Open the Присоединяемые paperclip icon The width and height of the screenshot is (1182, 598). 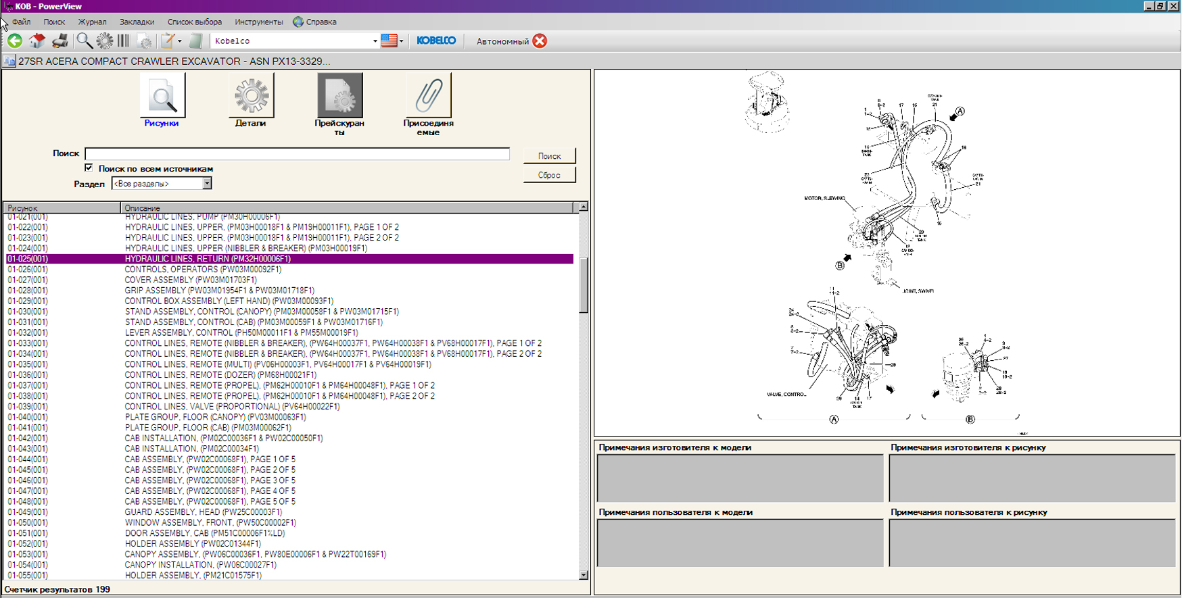(428, 97)
